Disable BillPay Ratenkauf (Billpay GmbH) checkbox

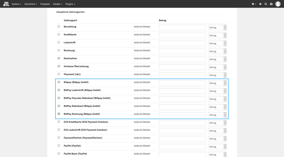(x=59, y=106)
